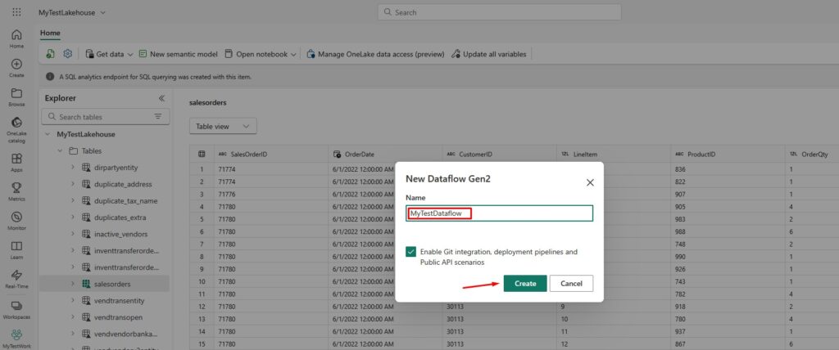
Task: Click the Create button
Action: (x=525, y=284)
